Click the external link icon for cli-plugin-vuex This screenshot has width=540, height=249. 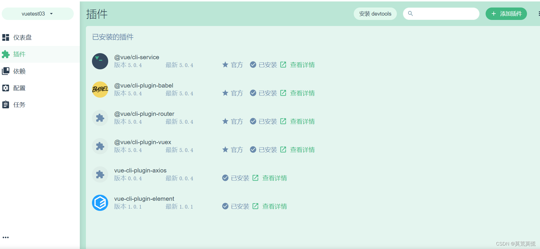point(283,149)
